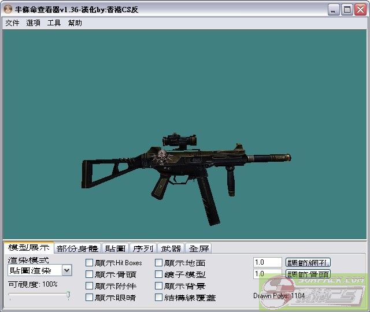
Task: Toggle the 結構線覆蓋 checkbox
Action: point(159,298)
